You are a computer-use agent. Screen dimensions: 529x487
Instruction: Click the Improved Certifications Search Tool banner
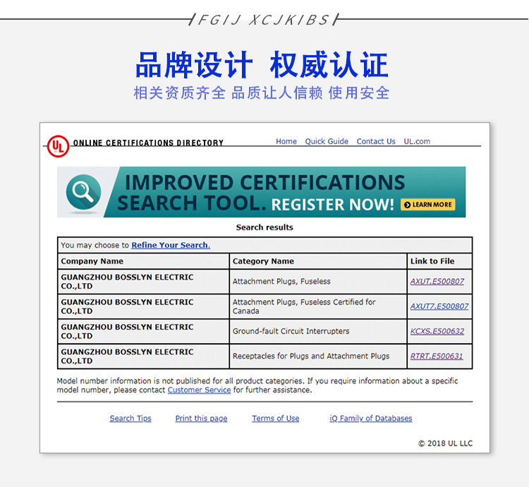click(x=261, y=192)
